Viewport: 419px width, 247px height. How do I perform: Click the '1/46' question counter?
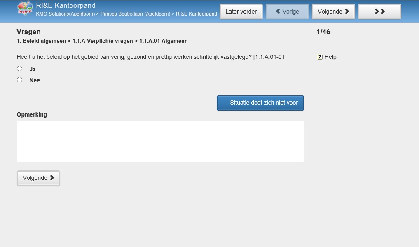[323, 32]
